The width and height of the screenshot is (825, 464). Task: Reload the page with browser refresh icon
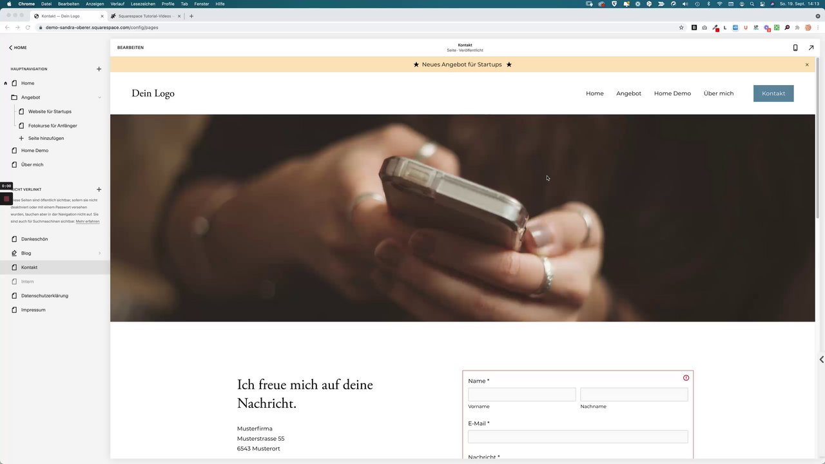pos(28,28)
